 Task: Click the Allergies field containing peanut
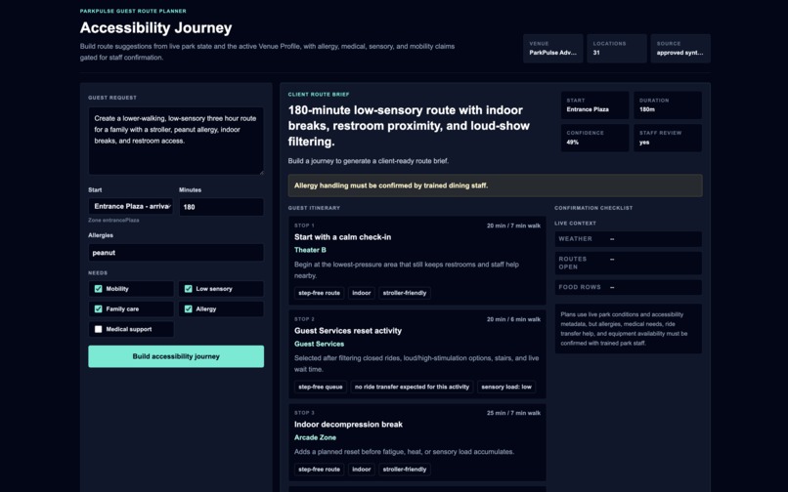[176, 253]
